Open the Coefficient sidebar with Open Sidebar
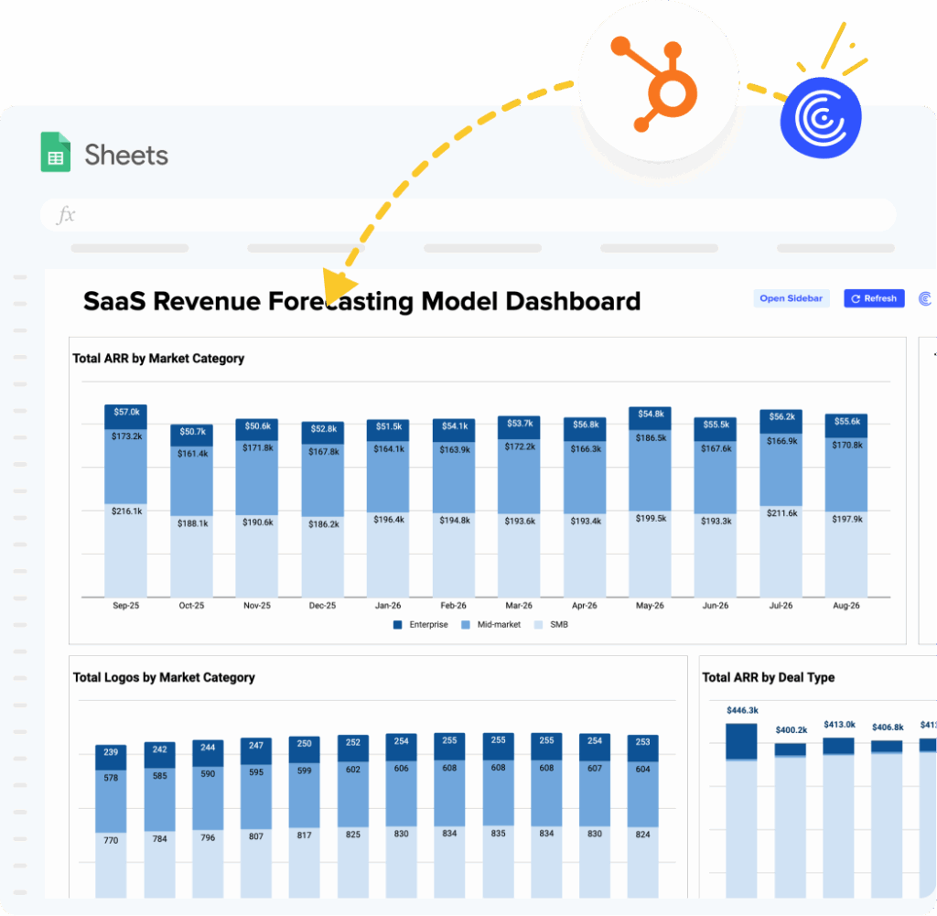The width and height of the screenshot is (937, 916). [791, 298]
